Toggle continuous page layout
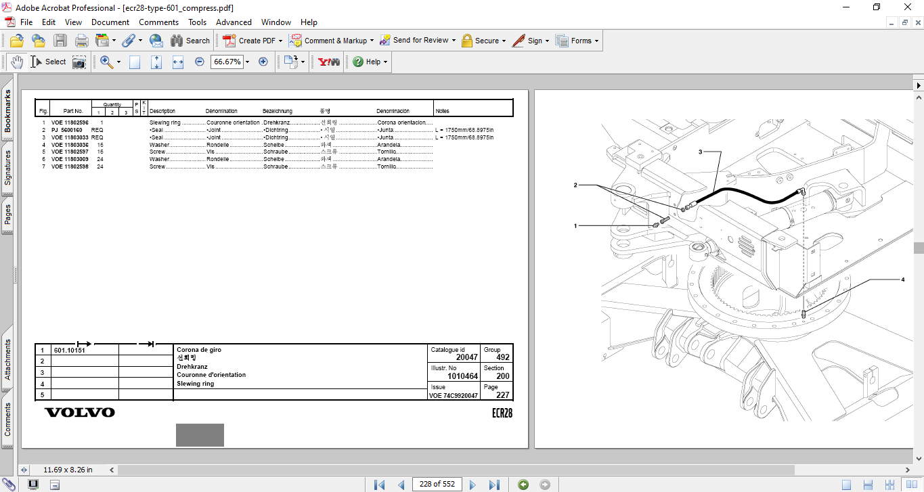 point(866,485)
